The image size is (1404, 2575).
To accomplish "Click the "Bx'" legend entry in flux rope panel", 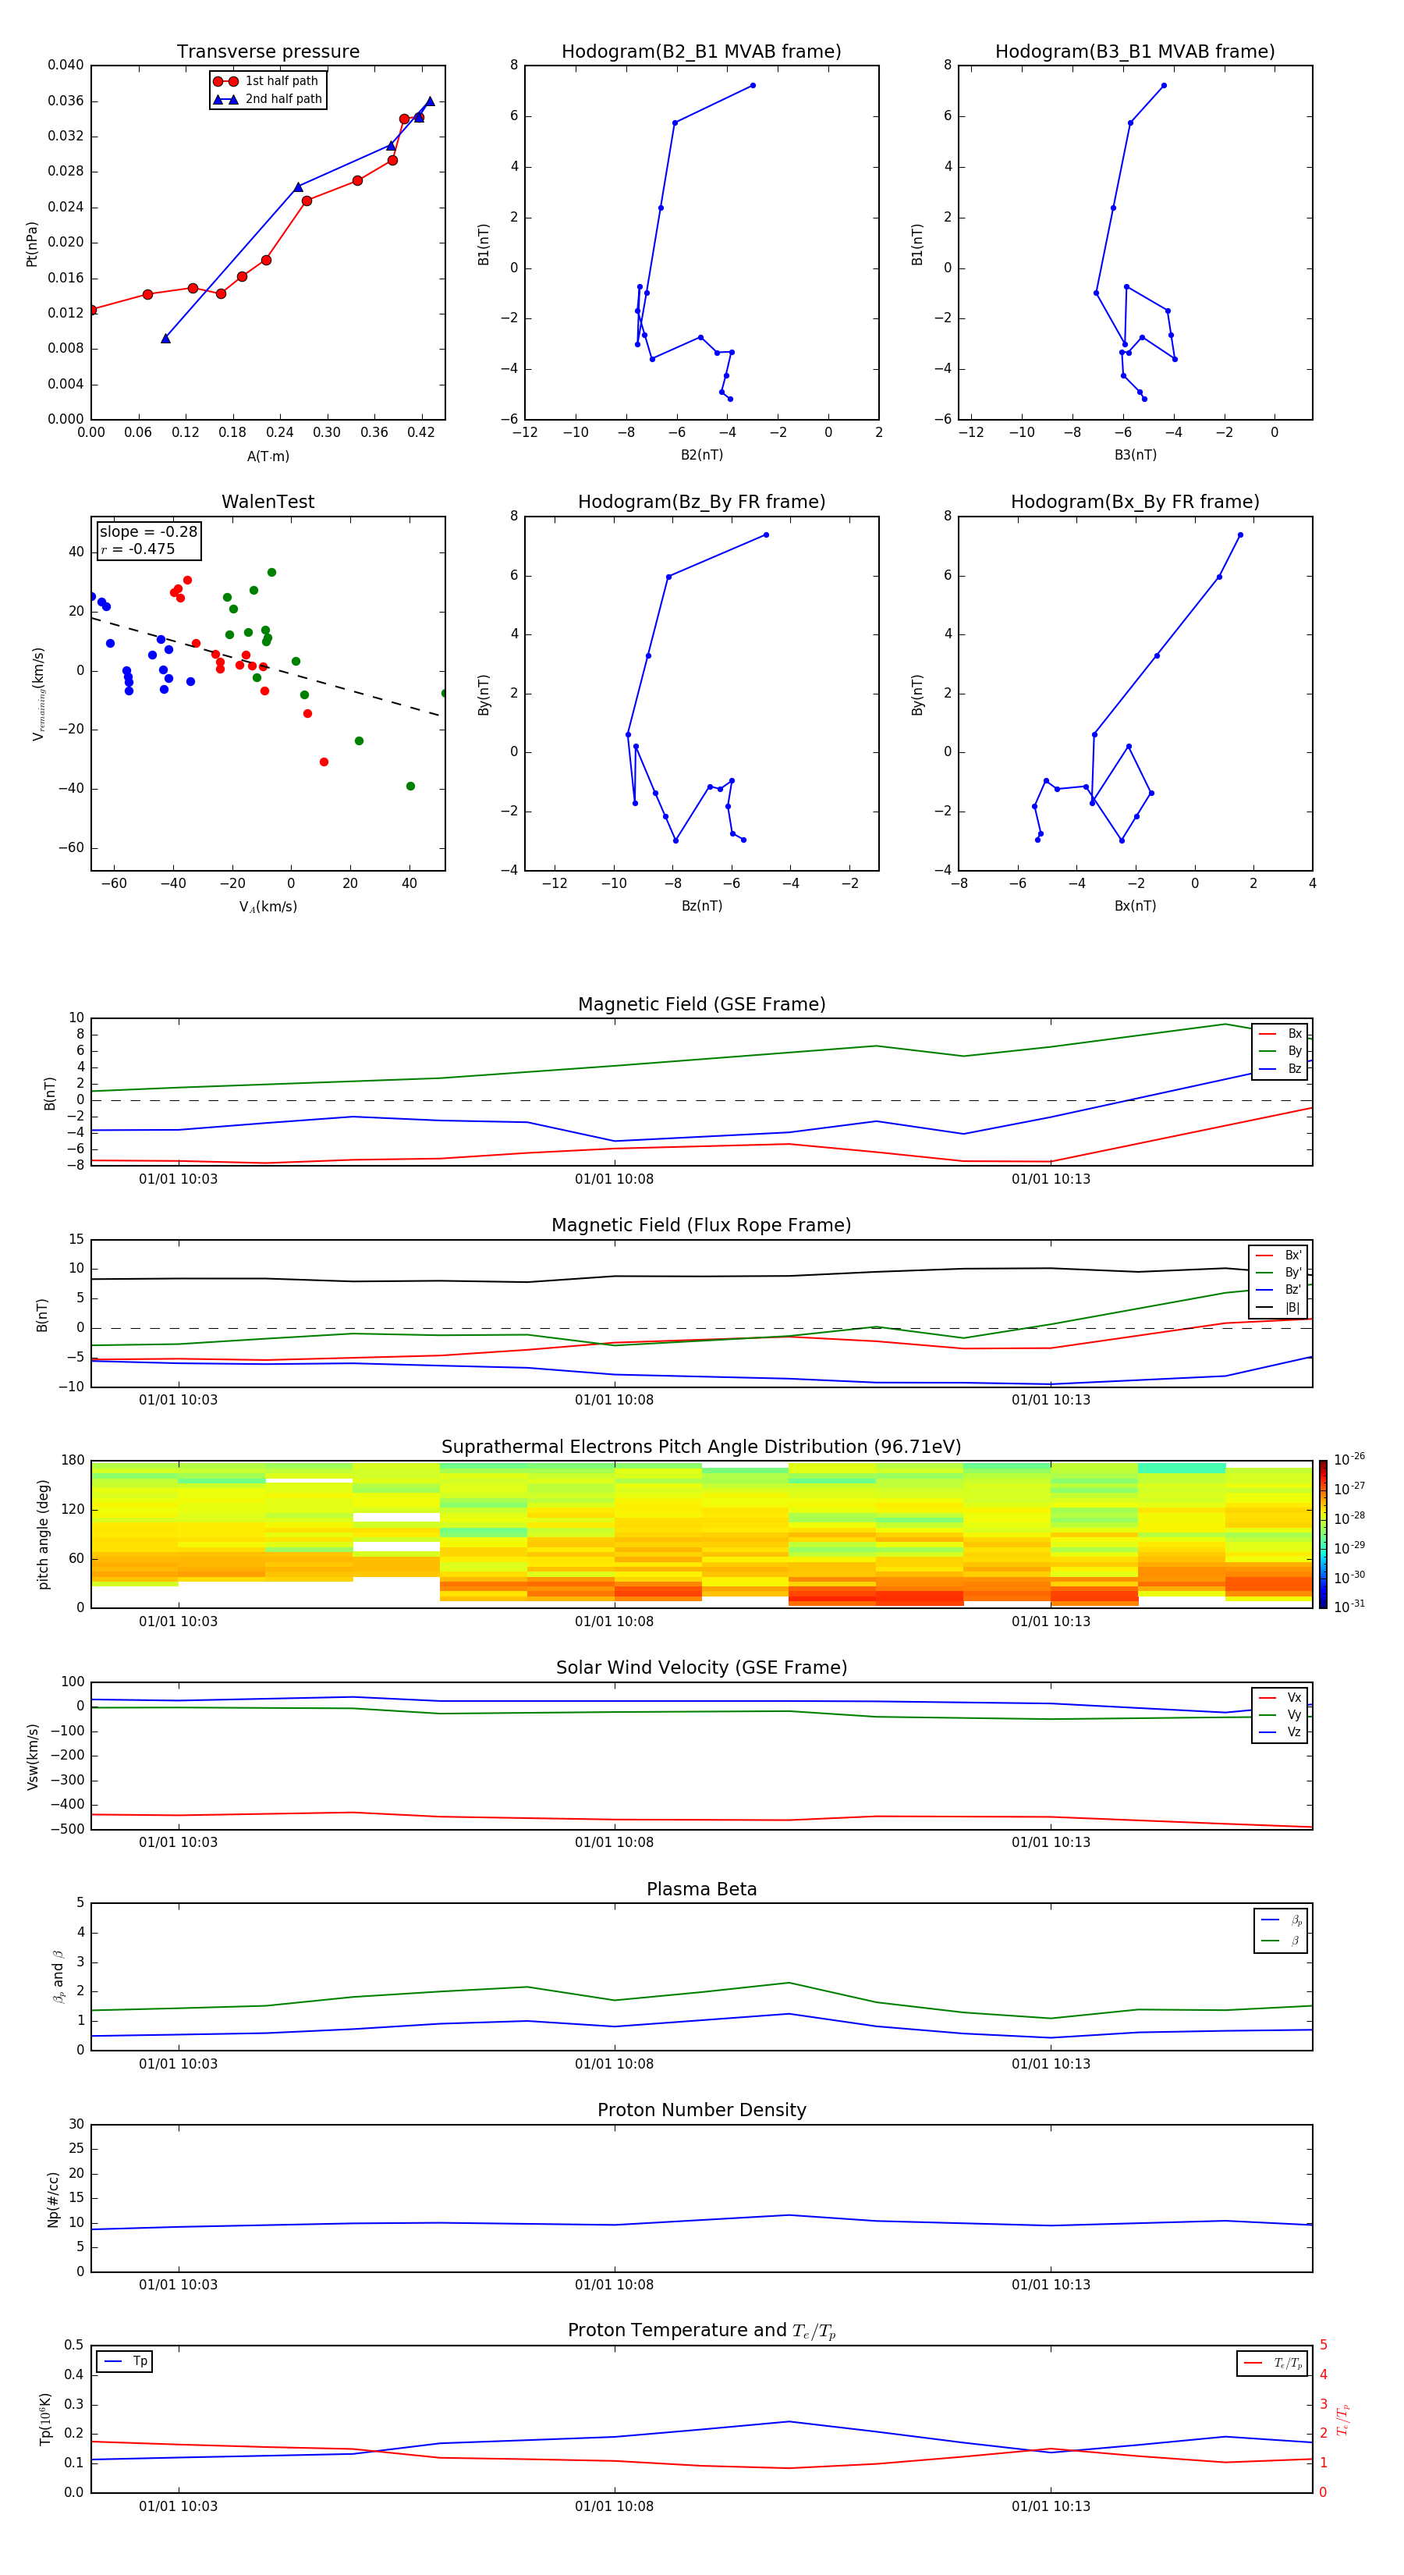I will (1278, 1256).
